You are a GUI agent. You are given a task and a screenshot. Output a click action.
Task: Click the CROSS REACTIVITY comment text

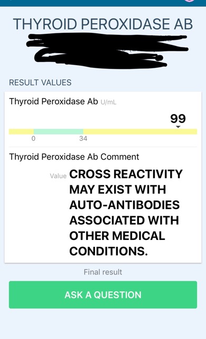coord(126,174)
